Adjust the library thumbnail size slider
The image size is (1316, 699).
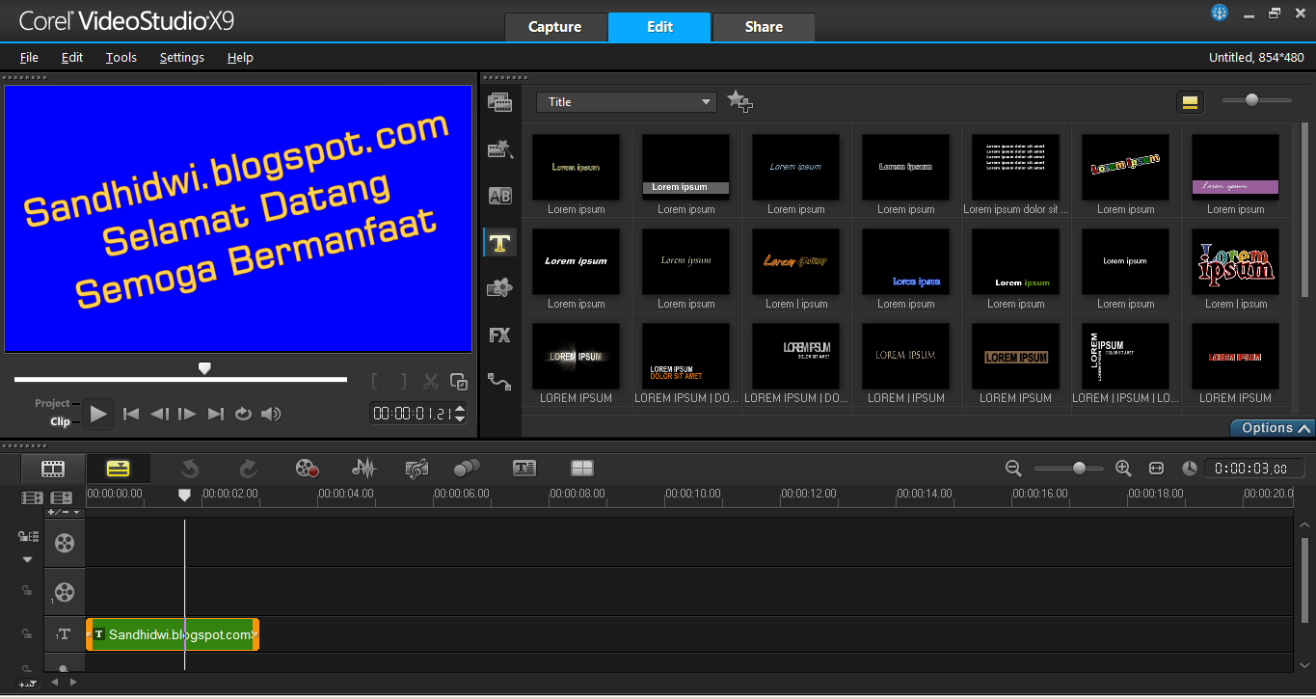click(x=1250, y=99)
